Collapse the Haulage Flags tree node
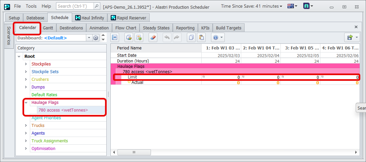The height and width of the screenshot is (162, 366). (x=26, y=103)
